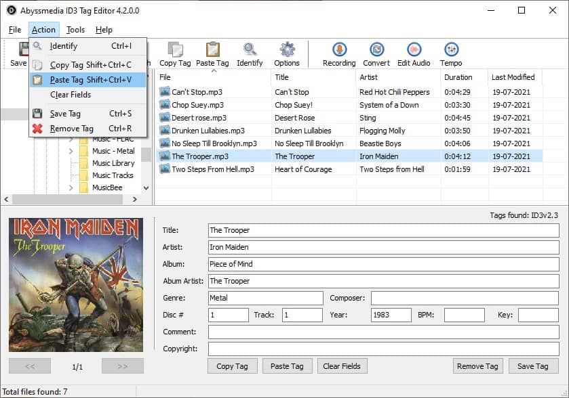Click the Identify icon in Action menu
569x398 pixels.
pyautogui.click(x=37, y=46)
